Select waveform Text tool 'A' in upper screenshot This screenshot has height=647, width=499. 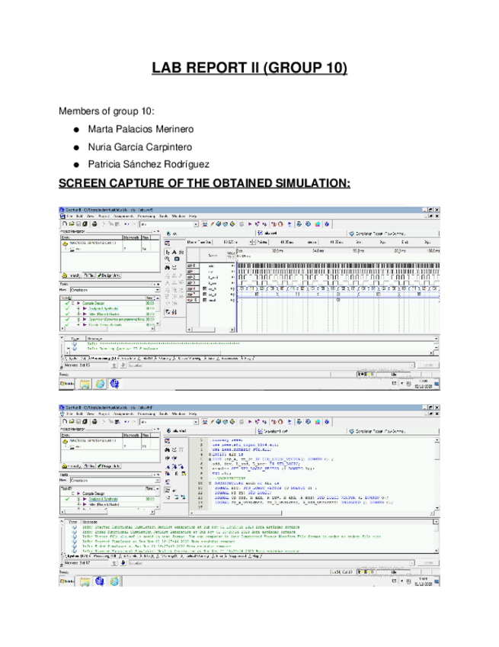[x=174, y=252]
